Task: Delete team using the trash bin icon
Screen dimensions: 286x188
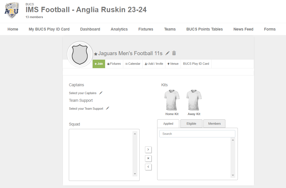Action: [x=174, y=53]
